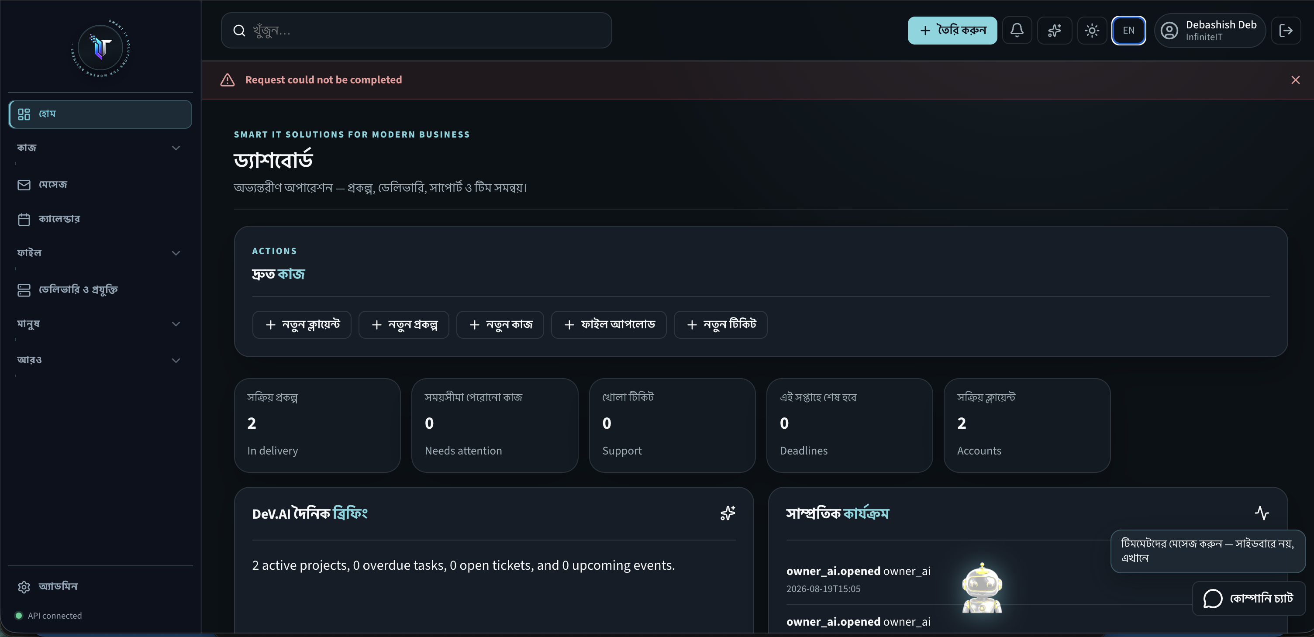Viewport: 1314px width, 637px height.
Task: Click the নতুন টিকিট quick action
Action: pos(720,325)
